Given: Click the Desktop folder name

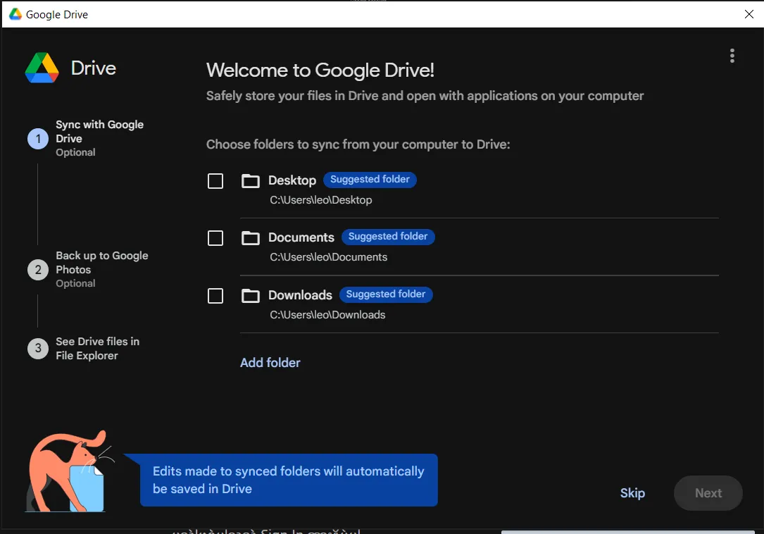Looking at the screenshot, I should (x=292, y=180).
